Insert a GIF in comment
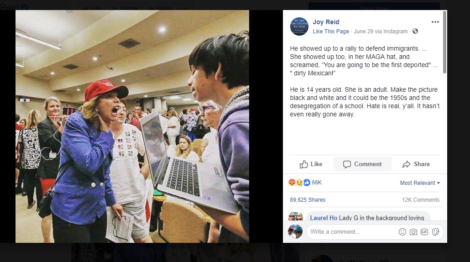470x262 pixels. (424, 232)
